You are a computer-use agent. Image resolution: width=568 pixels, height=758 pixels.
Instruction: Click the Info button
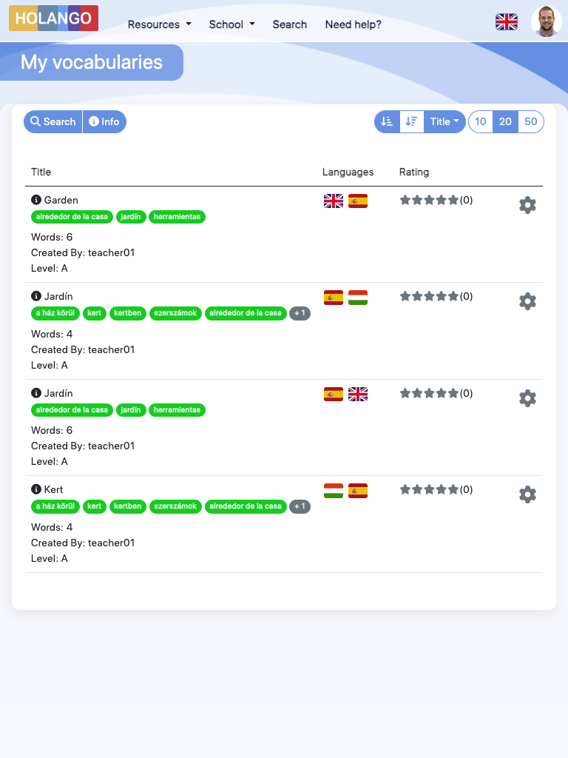pyautogui.click(x=104, y=122)
